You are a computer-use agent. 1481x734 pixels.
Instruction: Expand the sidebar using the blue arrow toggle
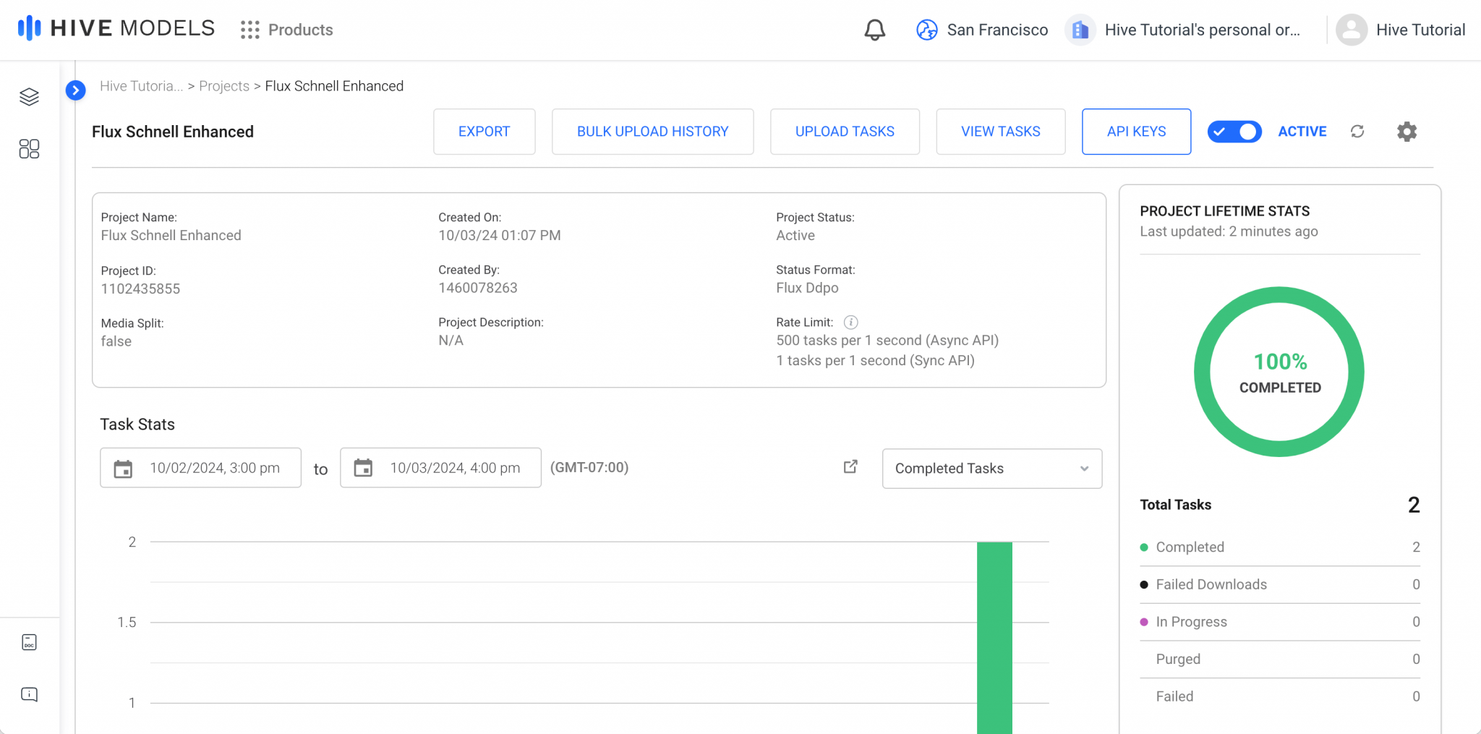coord(76,90)
